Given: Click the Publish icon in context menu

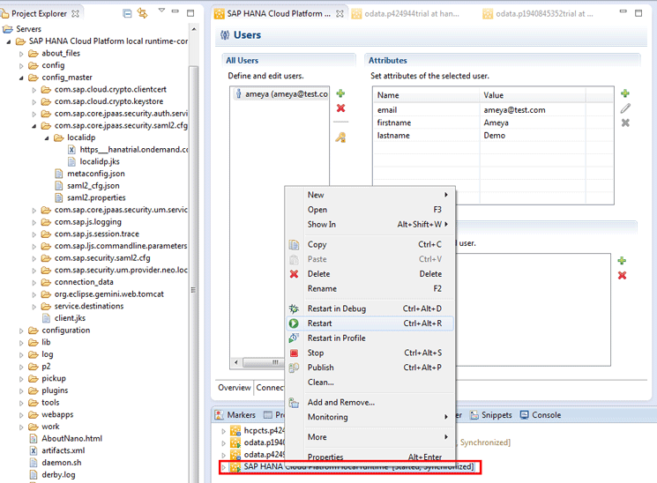Looking at the screenshot, I should (295, 368).
